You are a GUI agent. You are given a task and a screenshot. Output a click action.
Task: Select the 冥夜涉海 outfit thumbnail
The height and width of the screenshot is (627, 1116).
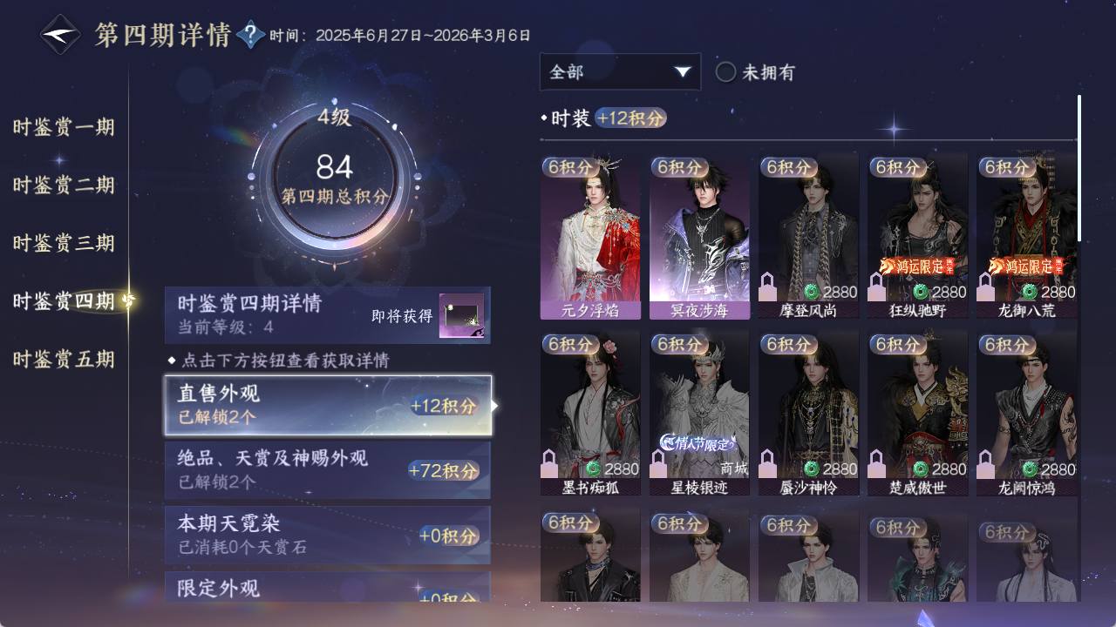699,237
